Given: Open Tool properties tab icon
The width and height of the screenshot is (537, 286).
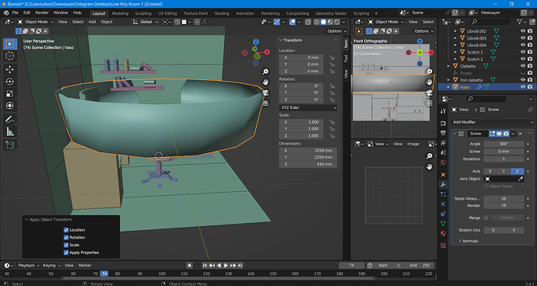Looking at the screenshot, I should click(443, 111).
